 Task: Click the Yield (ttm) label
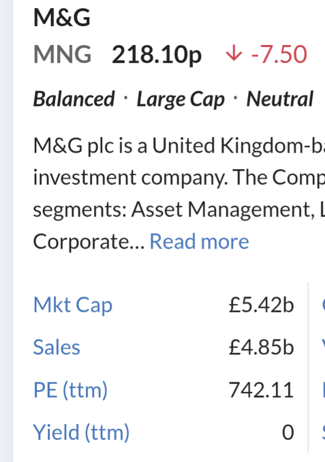[x=81, y=432]
